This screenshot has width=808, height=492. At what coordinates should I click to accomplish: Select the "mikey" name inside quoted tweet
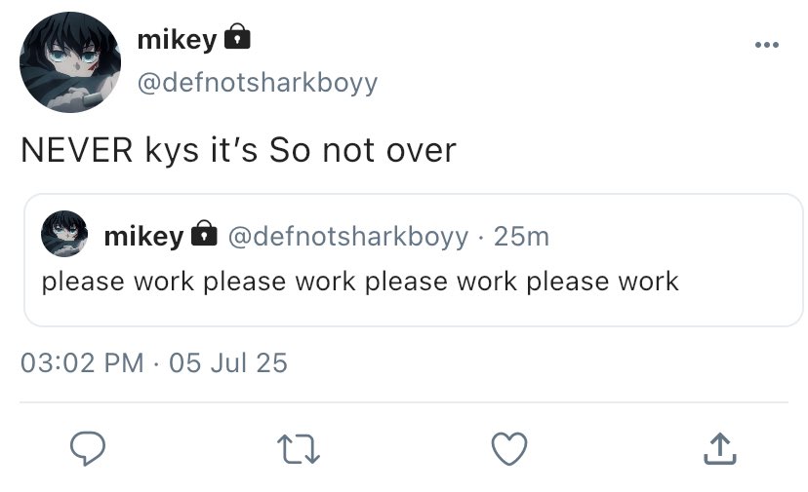(x=142, y=236)
